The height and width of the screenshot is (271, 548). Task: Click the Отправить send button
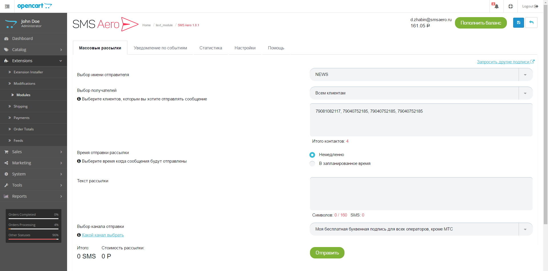point(327,253)
